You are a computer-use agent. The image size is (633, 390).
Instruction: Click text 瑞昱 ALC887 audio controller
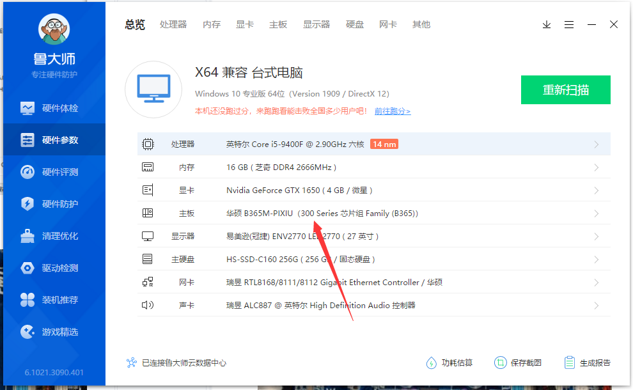tap(321, 305)
